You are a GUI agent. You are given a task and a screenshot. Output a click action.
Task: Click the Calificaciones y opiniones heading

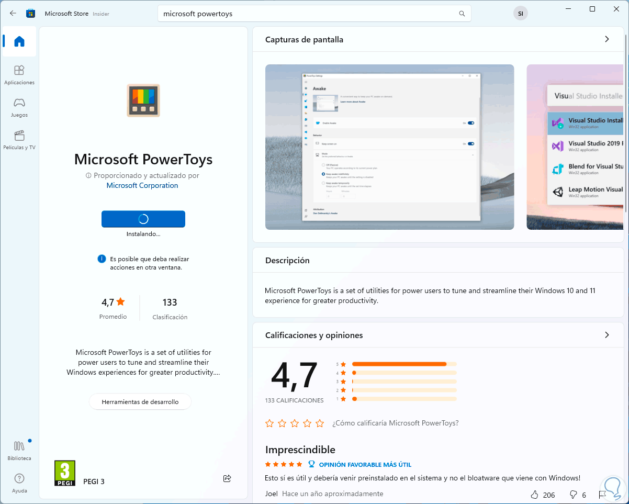point(314,335)
